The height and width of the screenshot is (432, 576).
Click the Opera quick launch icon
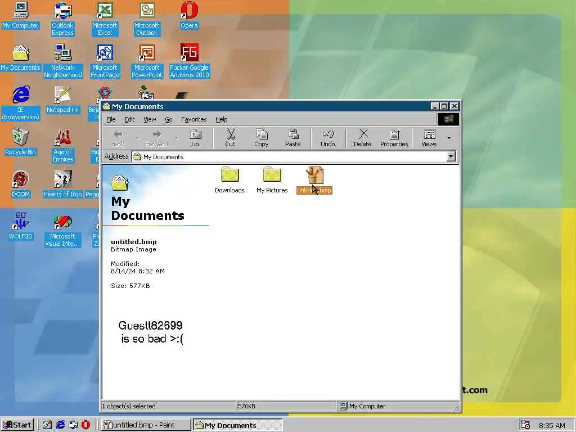point(85,425)
